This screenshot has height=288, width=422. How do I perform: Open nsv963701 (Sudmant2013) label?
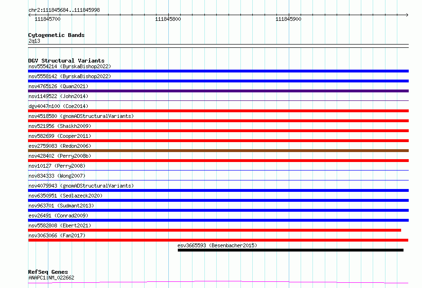pyautogui.click(x=61, y=206)
